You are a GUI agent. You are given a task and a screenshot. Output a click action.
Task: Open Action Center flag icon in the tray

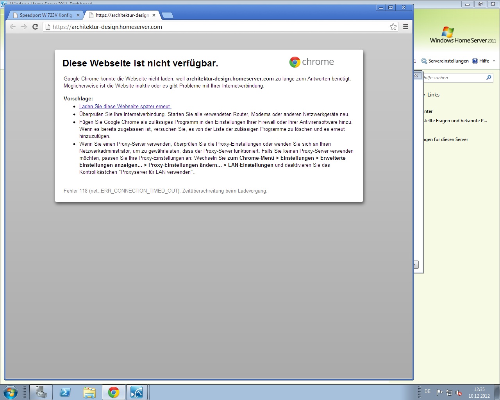point(439,393)
